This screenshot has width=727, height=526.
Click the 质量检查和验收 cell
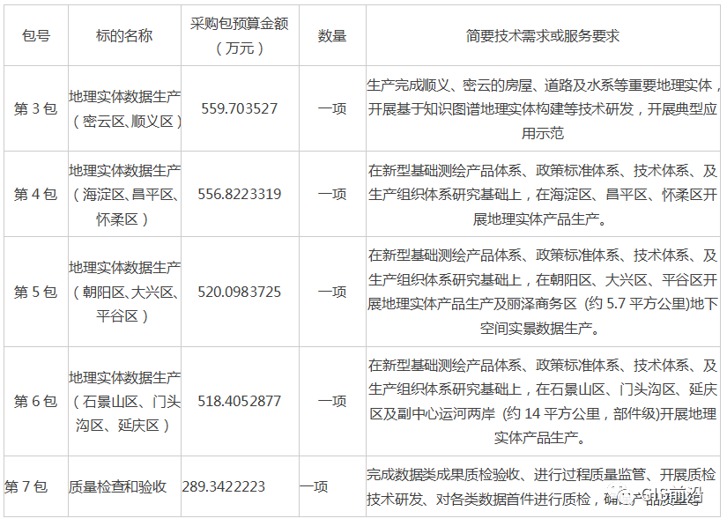pos(118,486)
